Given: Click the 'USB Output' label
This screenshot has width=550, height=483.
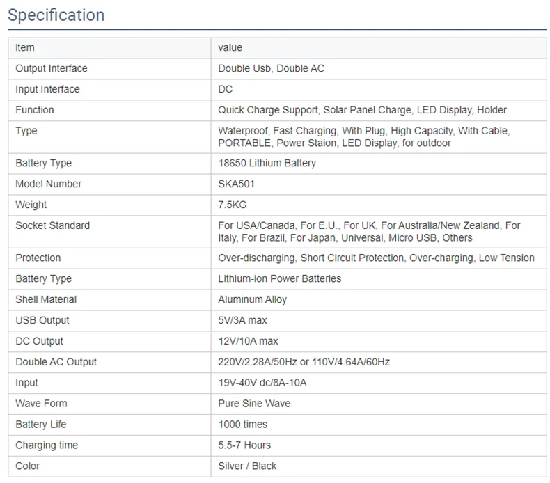Looking at the screenshot, I should click(x=42, y=320).
